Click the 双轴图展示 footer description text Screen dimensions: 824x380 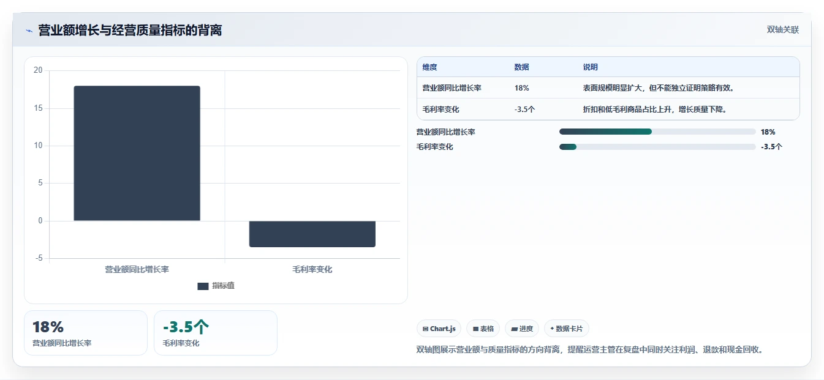point(589,350)
